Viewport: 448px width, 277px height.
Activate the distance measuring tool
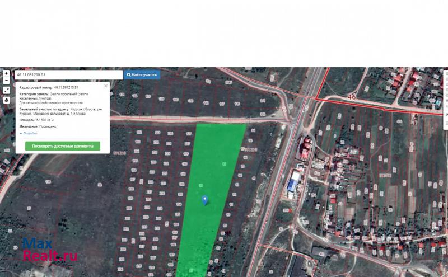[6, 90]
